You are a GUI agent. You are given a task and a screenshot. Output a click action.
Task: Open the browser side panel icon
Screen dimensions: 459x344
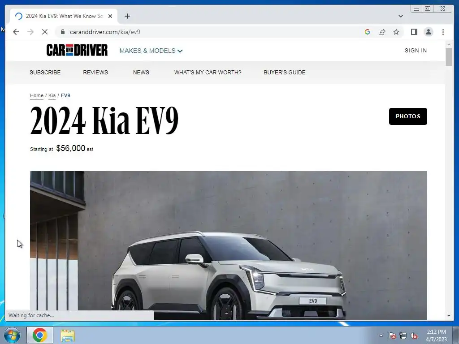[x=414, y=32]
